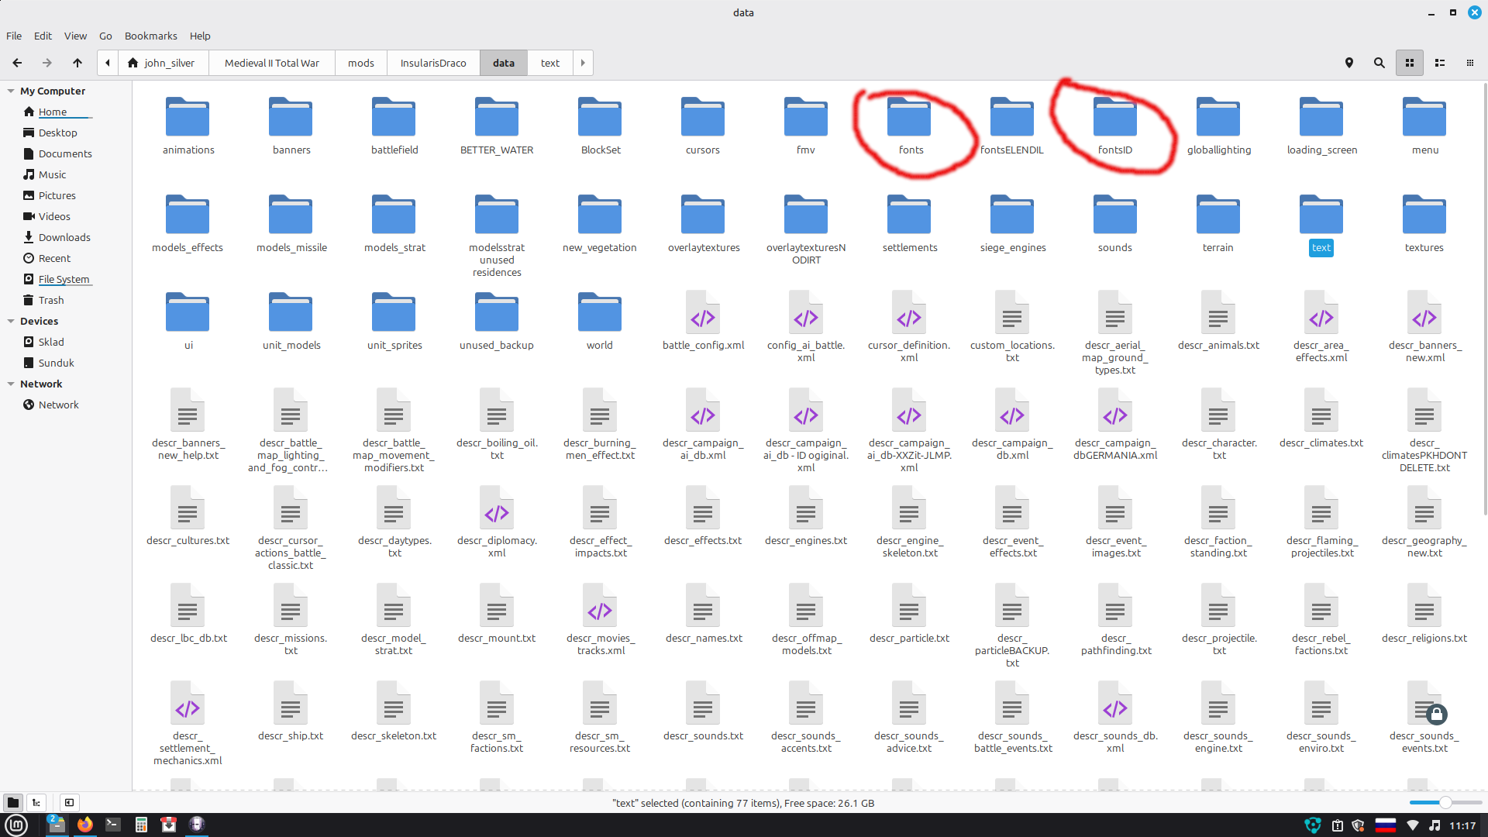Image resolution: width=1488 pixels, height=837 pixels.
Task: Open the search tool magnifier
Action: [x=1379, y=63]
